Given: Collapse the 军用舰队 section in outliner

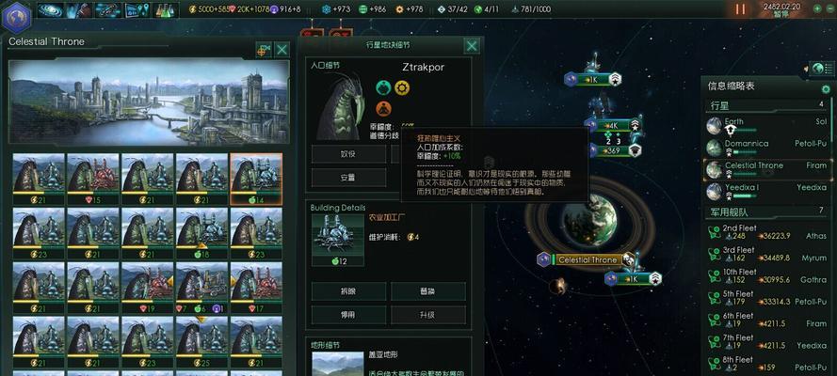Looking at the screenshot, I should [x=766, y=211].
